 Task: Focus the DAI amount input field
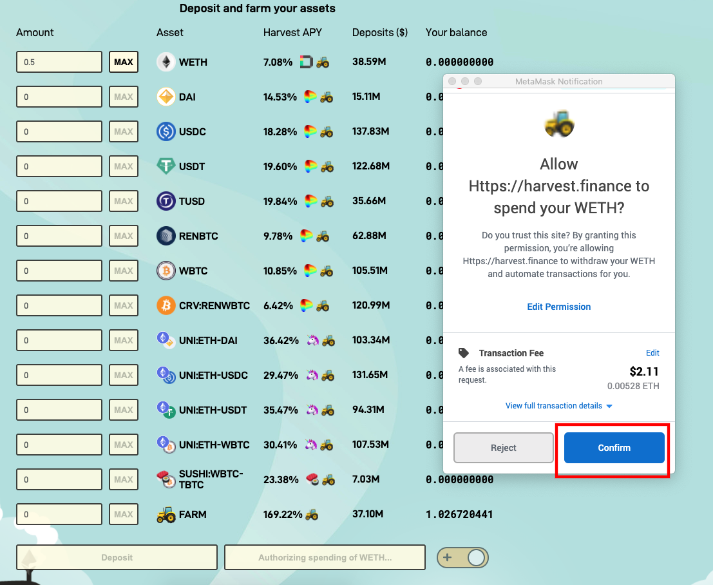(x=59, y=97)
